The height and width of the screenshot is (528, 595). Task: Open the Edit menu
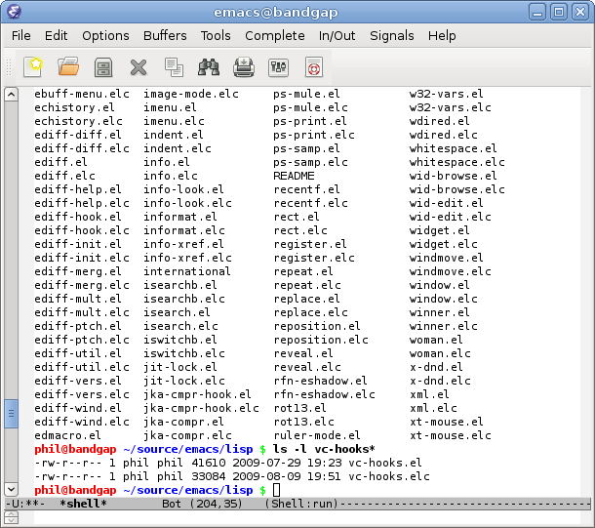tap(56, 36)
